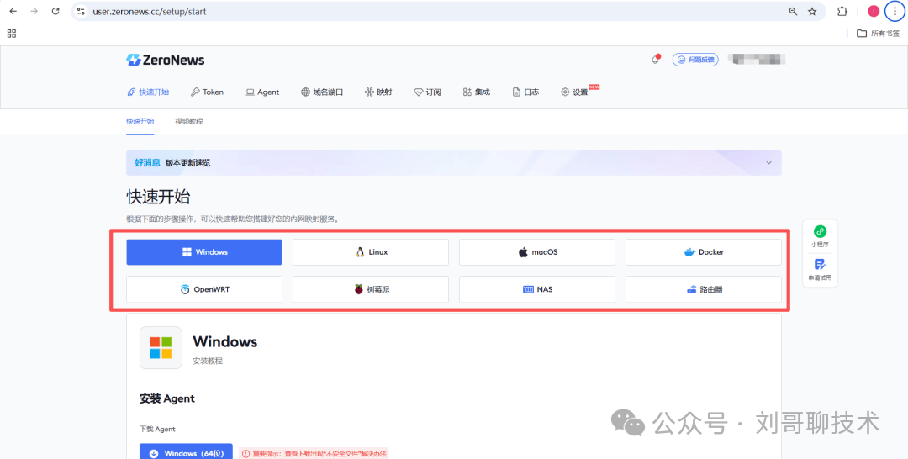This screenshot has width=908, height=459.
Task: Open the Chrome three-dot menu
Action: point(895,12)
